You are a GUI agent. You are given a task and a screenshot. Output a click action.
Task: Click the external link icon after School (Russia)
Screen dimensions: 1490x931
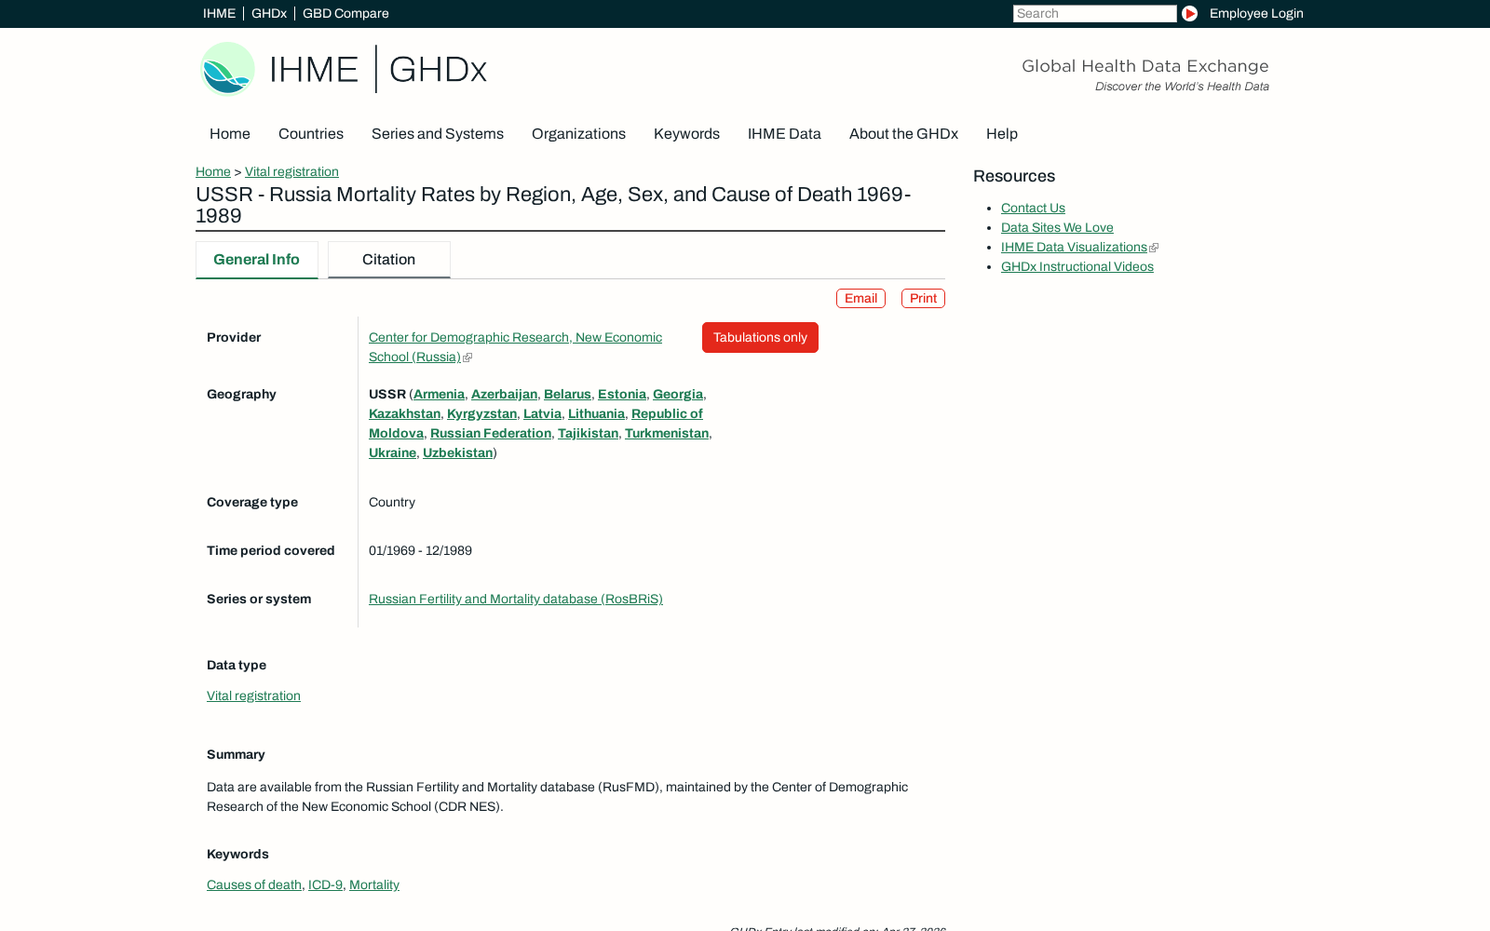click(467, 358)
